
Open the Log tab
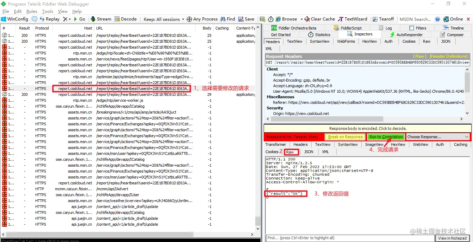pyautogui.click(x=385, y=28)
